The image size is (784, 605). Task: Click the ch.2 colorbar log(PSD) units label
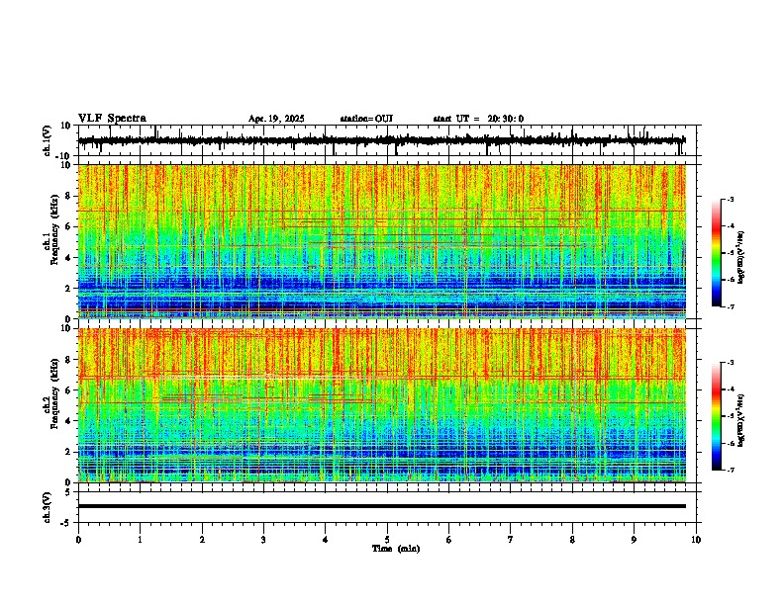click(x=740, y=420)
